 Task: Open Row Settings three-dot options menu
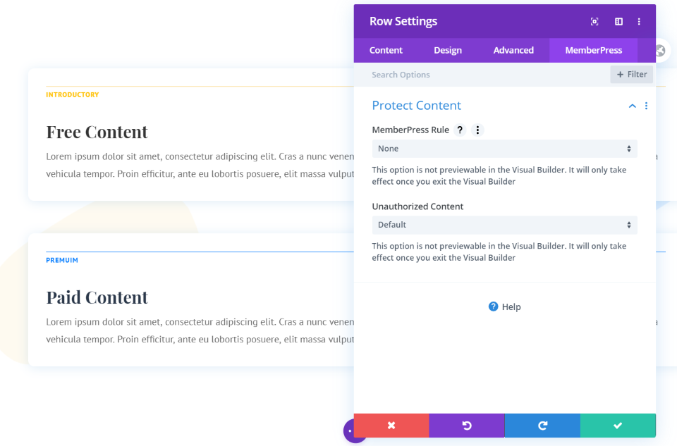639,22
